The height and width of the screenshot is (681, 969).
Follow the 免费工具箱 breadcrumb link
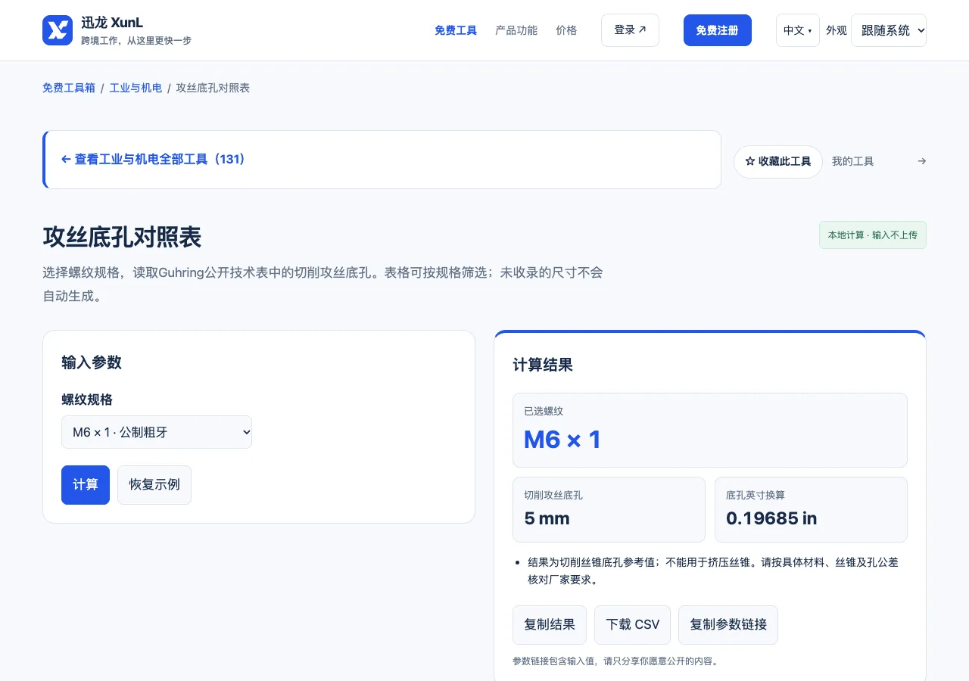point(69,88)
